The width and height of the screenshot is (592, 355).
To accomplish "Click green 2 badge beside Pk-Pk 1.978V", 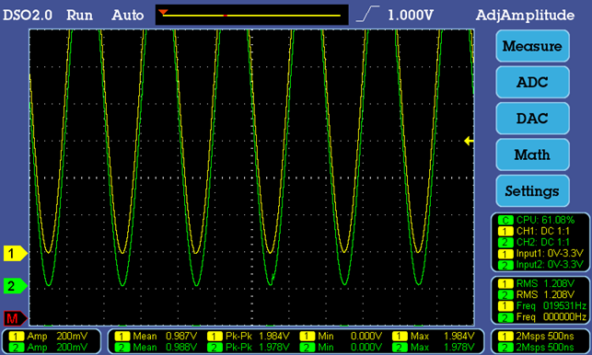I will pos(215,347).
